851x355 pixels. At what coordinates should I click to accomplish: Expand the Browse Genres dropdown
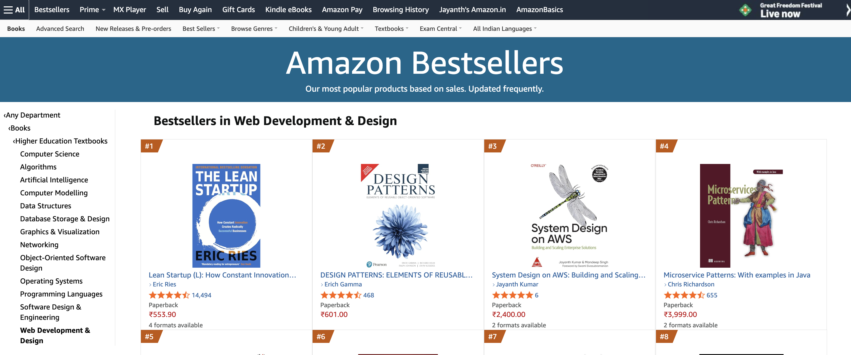pos(254,29)
